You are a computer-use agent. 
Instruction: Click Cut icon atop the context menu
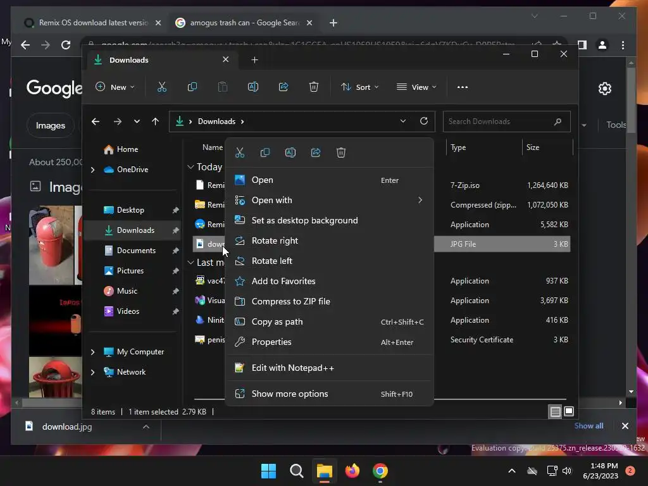click(240, 153)
